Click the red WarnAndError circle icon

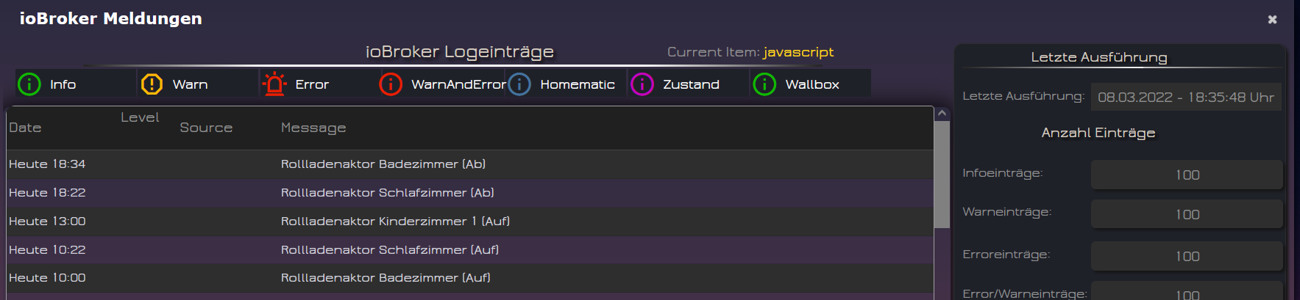click(391, 84)
